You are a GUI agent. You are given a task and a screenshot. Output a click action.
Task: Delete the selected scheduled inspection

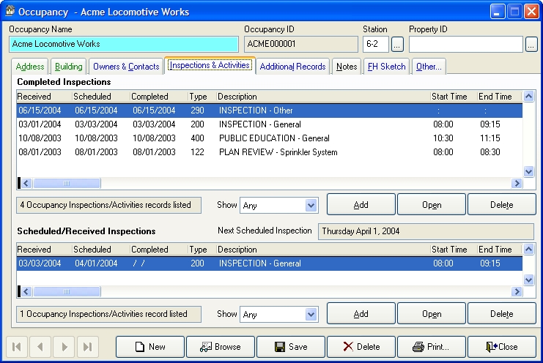tap(502, 313)
